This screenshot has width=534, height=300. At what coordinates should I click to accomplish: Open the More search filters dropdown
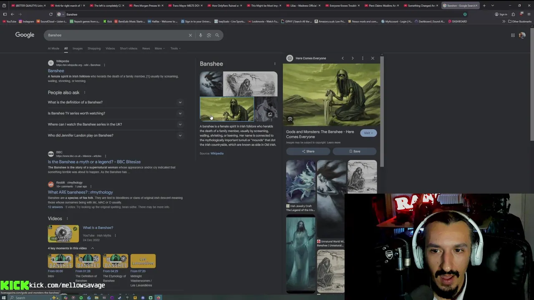159,48
